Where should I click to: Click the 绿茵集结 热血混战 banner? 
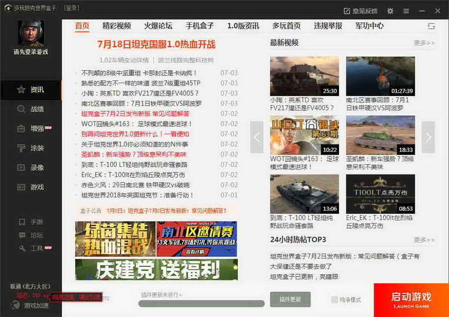tap(115, 239)
